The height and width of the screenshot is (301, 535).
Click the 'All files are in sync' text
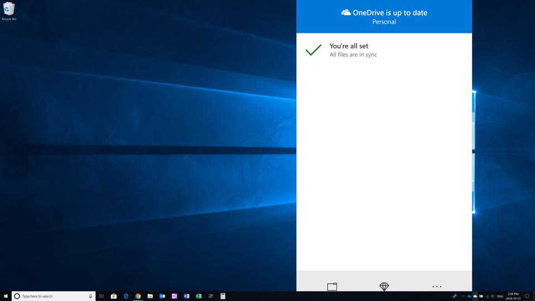[x=353, y=55]
